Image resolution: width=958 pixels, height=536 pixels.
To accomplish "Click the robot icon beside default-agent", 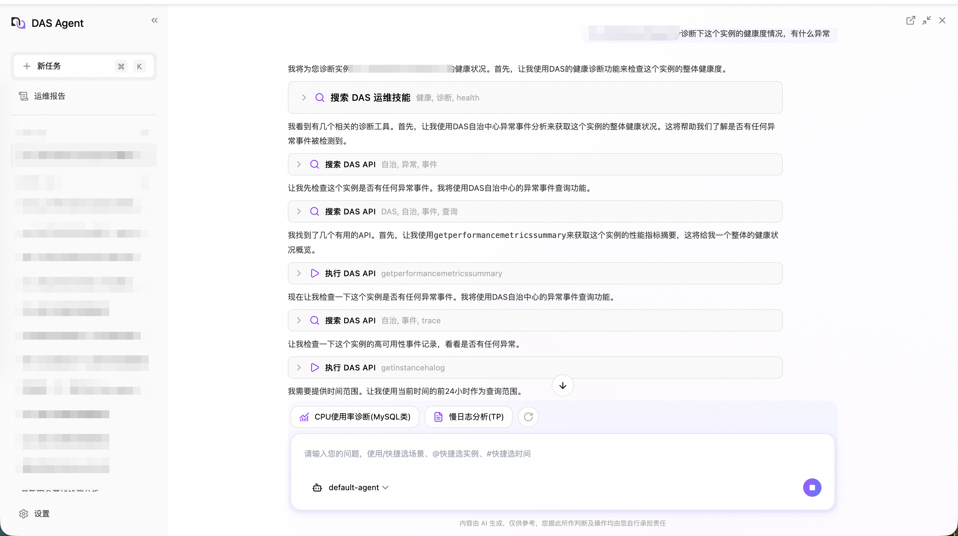I will click(317, 487).
